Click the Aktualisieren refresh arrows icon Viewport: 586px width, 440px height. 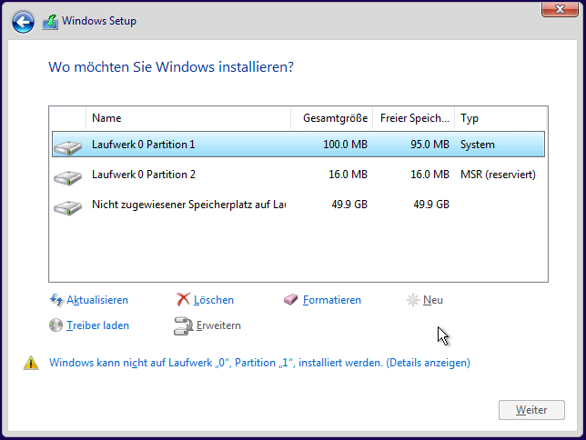(56, 300)
